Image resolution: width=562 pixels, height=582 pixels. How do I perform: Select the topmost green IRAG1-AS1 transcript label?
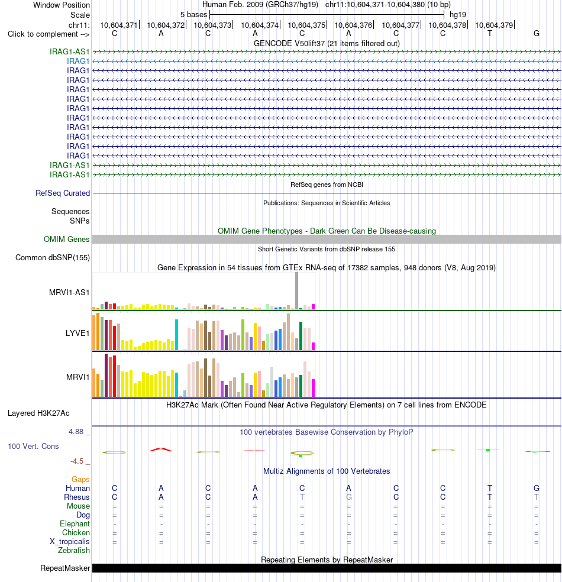pyautogui.click(x=70, y=51)
